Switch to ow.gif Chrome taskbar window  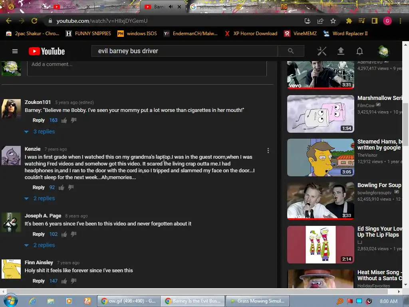(x=129, y=301)
